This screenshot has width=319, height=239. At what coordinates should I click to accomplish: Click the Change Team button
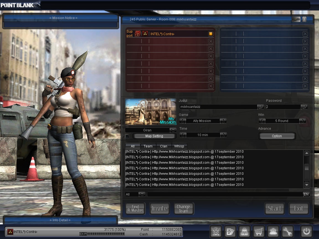184,209
